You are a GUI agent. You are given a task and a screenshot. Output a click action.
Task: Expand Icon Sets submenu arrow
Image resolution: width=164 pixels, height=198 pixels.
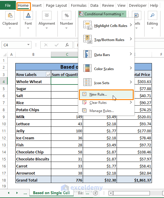click(x=131, y=82)
